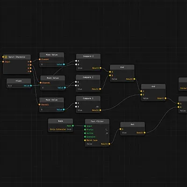
Task: Select the Compare 2 node title bar
Action: tap(88, 98)
